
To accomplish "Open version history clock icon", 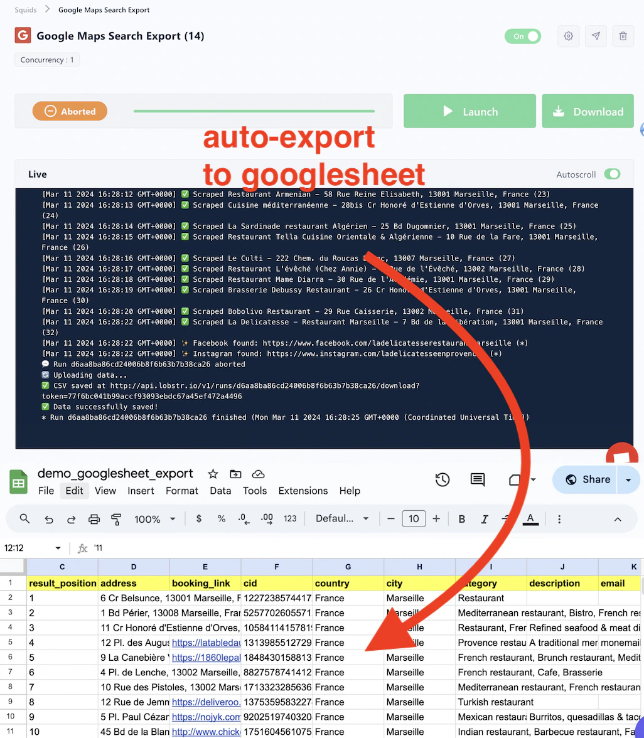I will [442, 479].
